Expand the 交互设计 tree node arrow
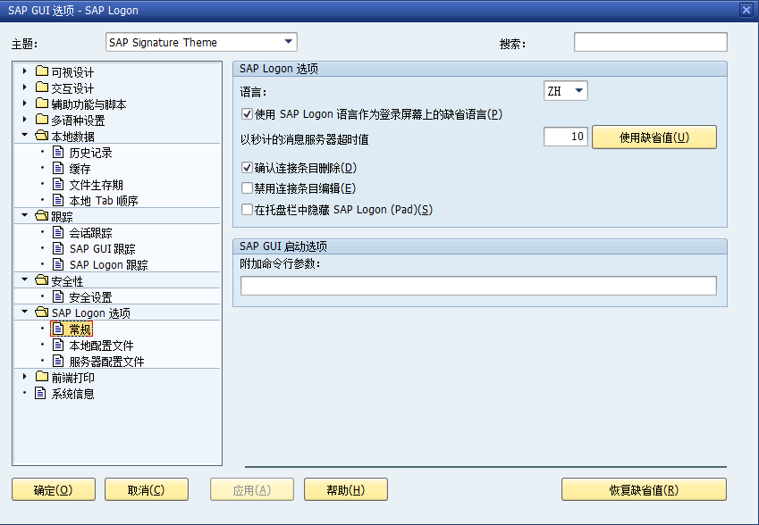The image size is (759, 525). (x=25, y=87)
